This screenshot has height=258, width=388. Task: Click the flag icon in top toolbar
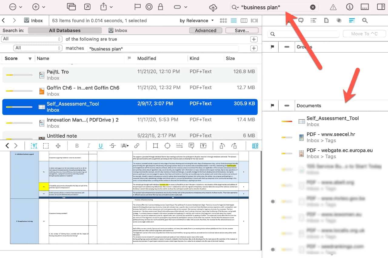click(137, 7)
